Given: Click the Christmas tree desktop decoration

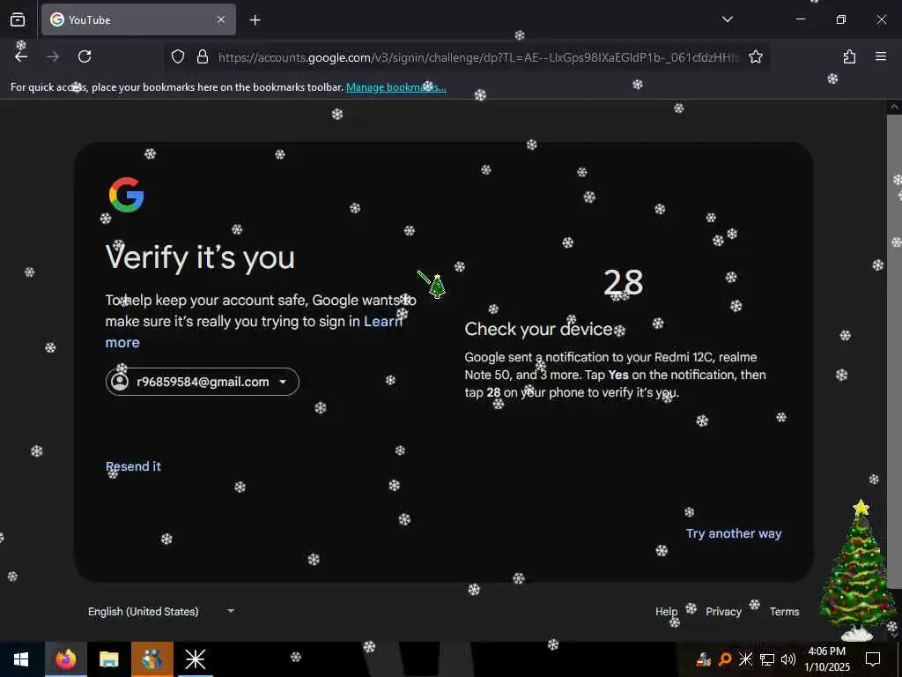Looking at the screenshot, I should tap(858, 570).
